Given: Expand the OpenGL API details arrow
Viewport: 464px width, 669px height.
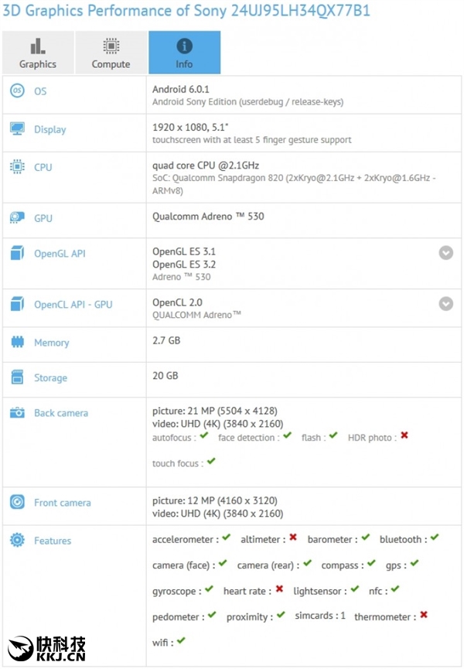Looking at the screenshot, I should pyautogui.click(x=446, y=253).
